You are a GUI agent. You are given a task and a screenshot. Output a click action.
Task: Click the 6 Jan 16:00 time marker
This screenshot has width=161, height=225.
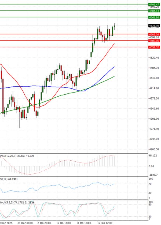click(x=64, y=223)
